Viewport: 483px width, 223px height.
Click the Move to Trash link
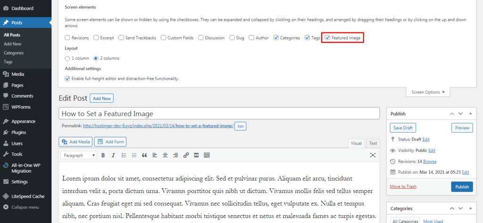(403, 187)
